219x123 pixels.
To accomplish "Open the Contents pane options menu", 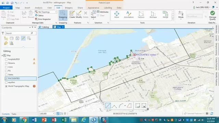I will 30,27.
